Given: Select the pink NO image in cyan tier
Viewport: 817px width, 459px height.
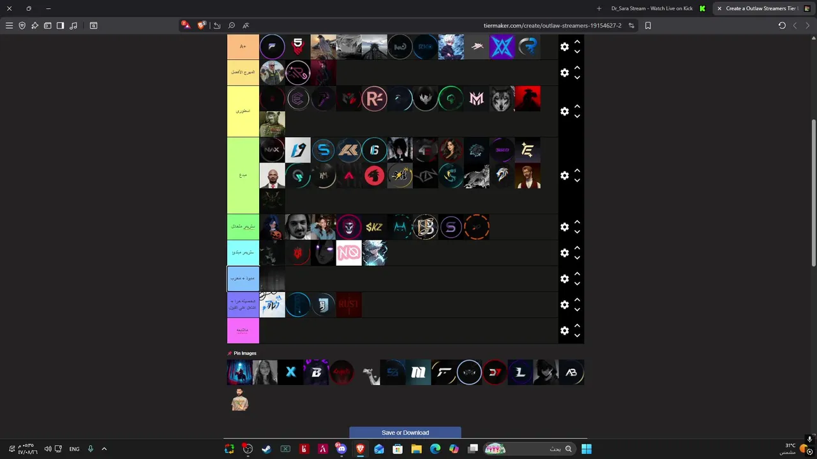Looking at the screenshot, I should tap(349, 253).
